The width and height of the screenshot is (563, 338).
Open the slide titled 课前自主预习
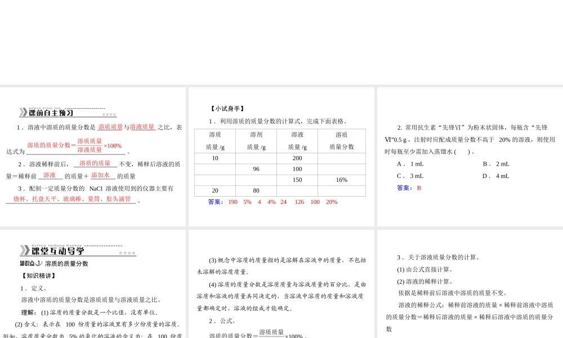pos(93,157)
